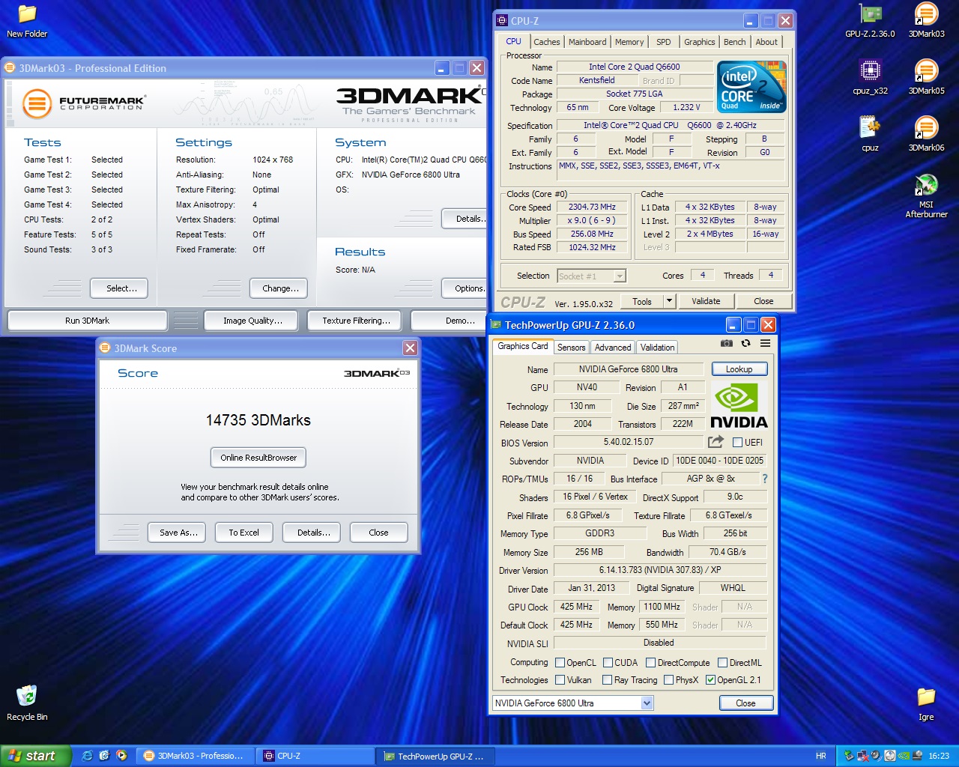Open the Advanced tab in GPU-Z

(x=613, y=348)
